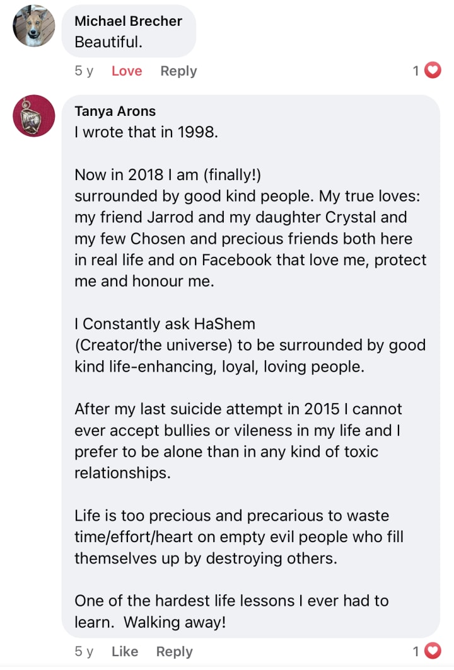The image size is (454, 670).
Task: Click the timestamp on Michael Brecher's comment
Action: (84, 71)
